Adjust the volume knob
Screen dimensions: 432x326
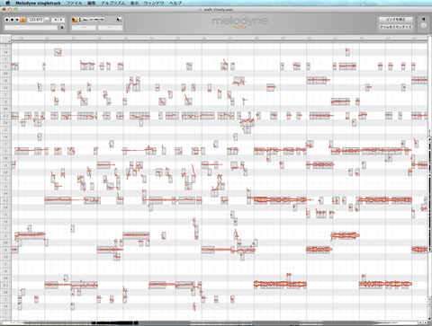(x=423, y=26)
